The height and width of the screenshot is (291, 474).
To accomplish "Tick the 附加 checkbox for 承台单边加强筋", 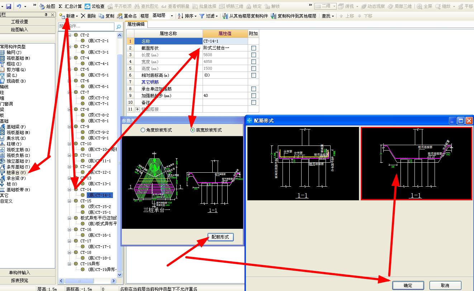I will (x=254, y=89).
